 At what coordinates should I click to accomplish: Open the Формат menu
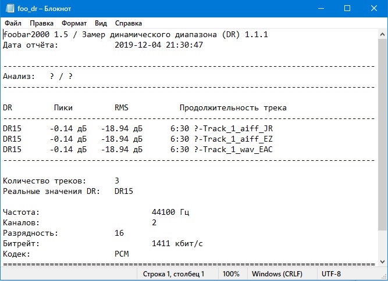(74, 23)
